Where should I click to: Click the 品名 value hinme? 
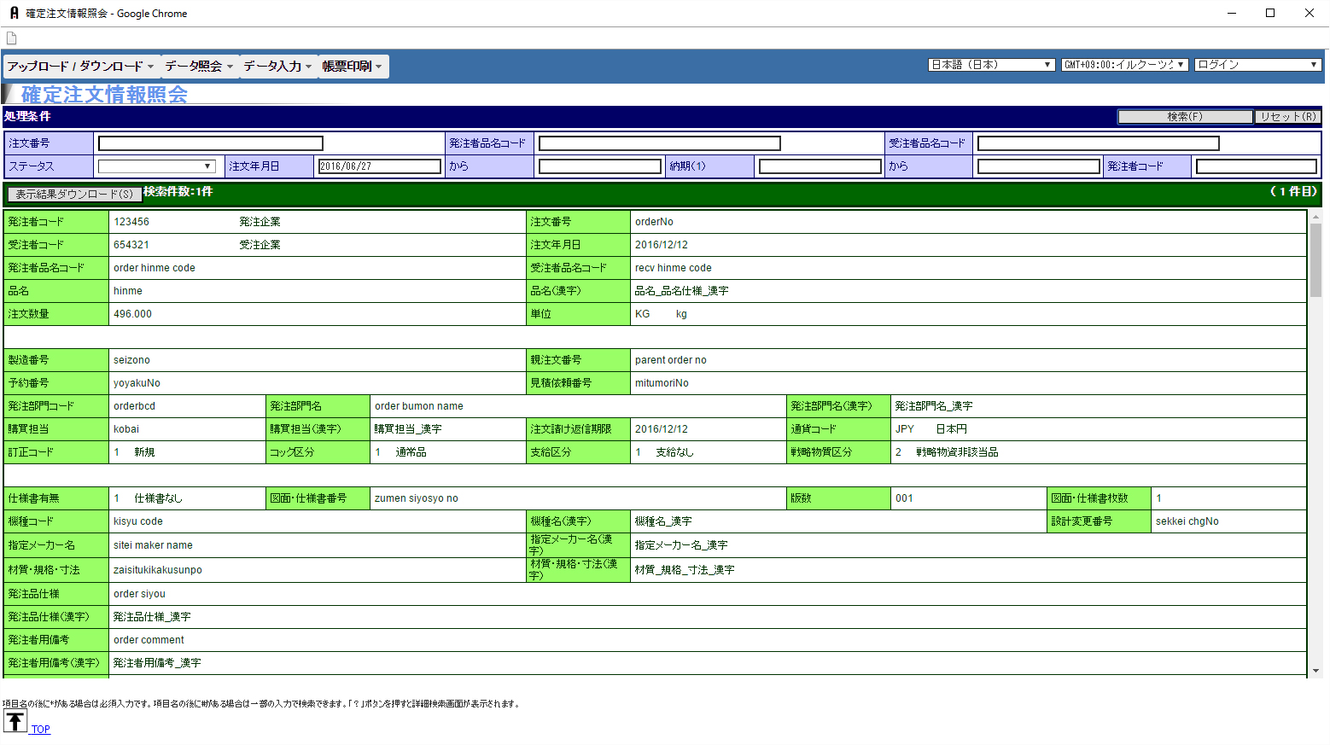(x=128, y=291)
